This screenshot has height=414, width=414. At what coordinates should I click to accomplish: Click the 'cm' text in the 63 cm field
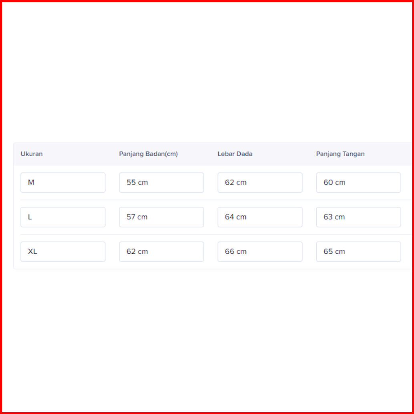coord(340,217)
